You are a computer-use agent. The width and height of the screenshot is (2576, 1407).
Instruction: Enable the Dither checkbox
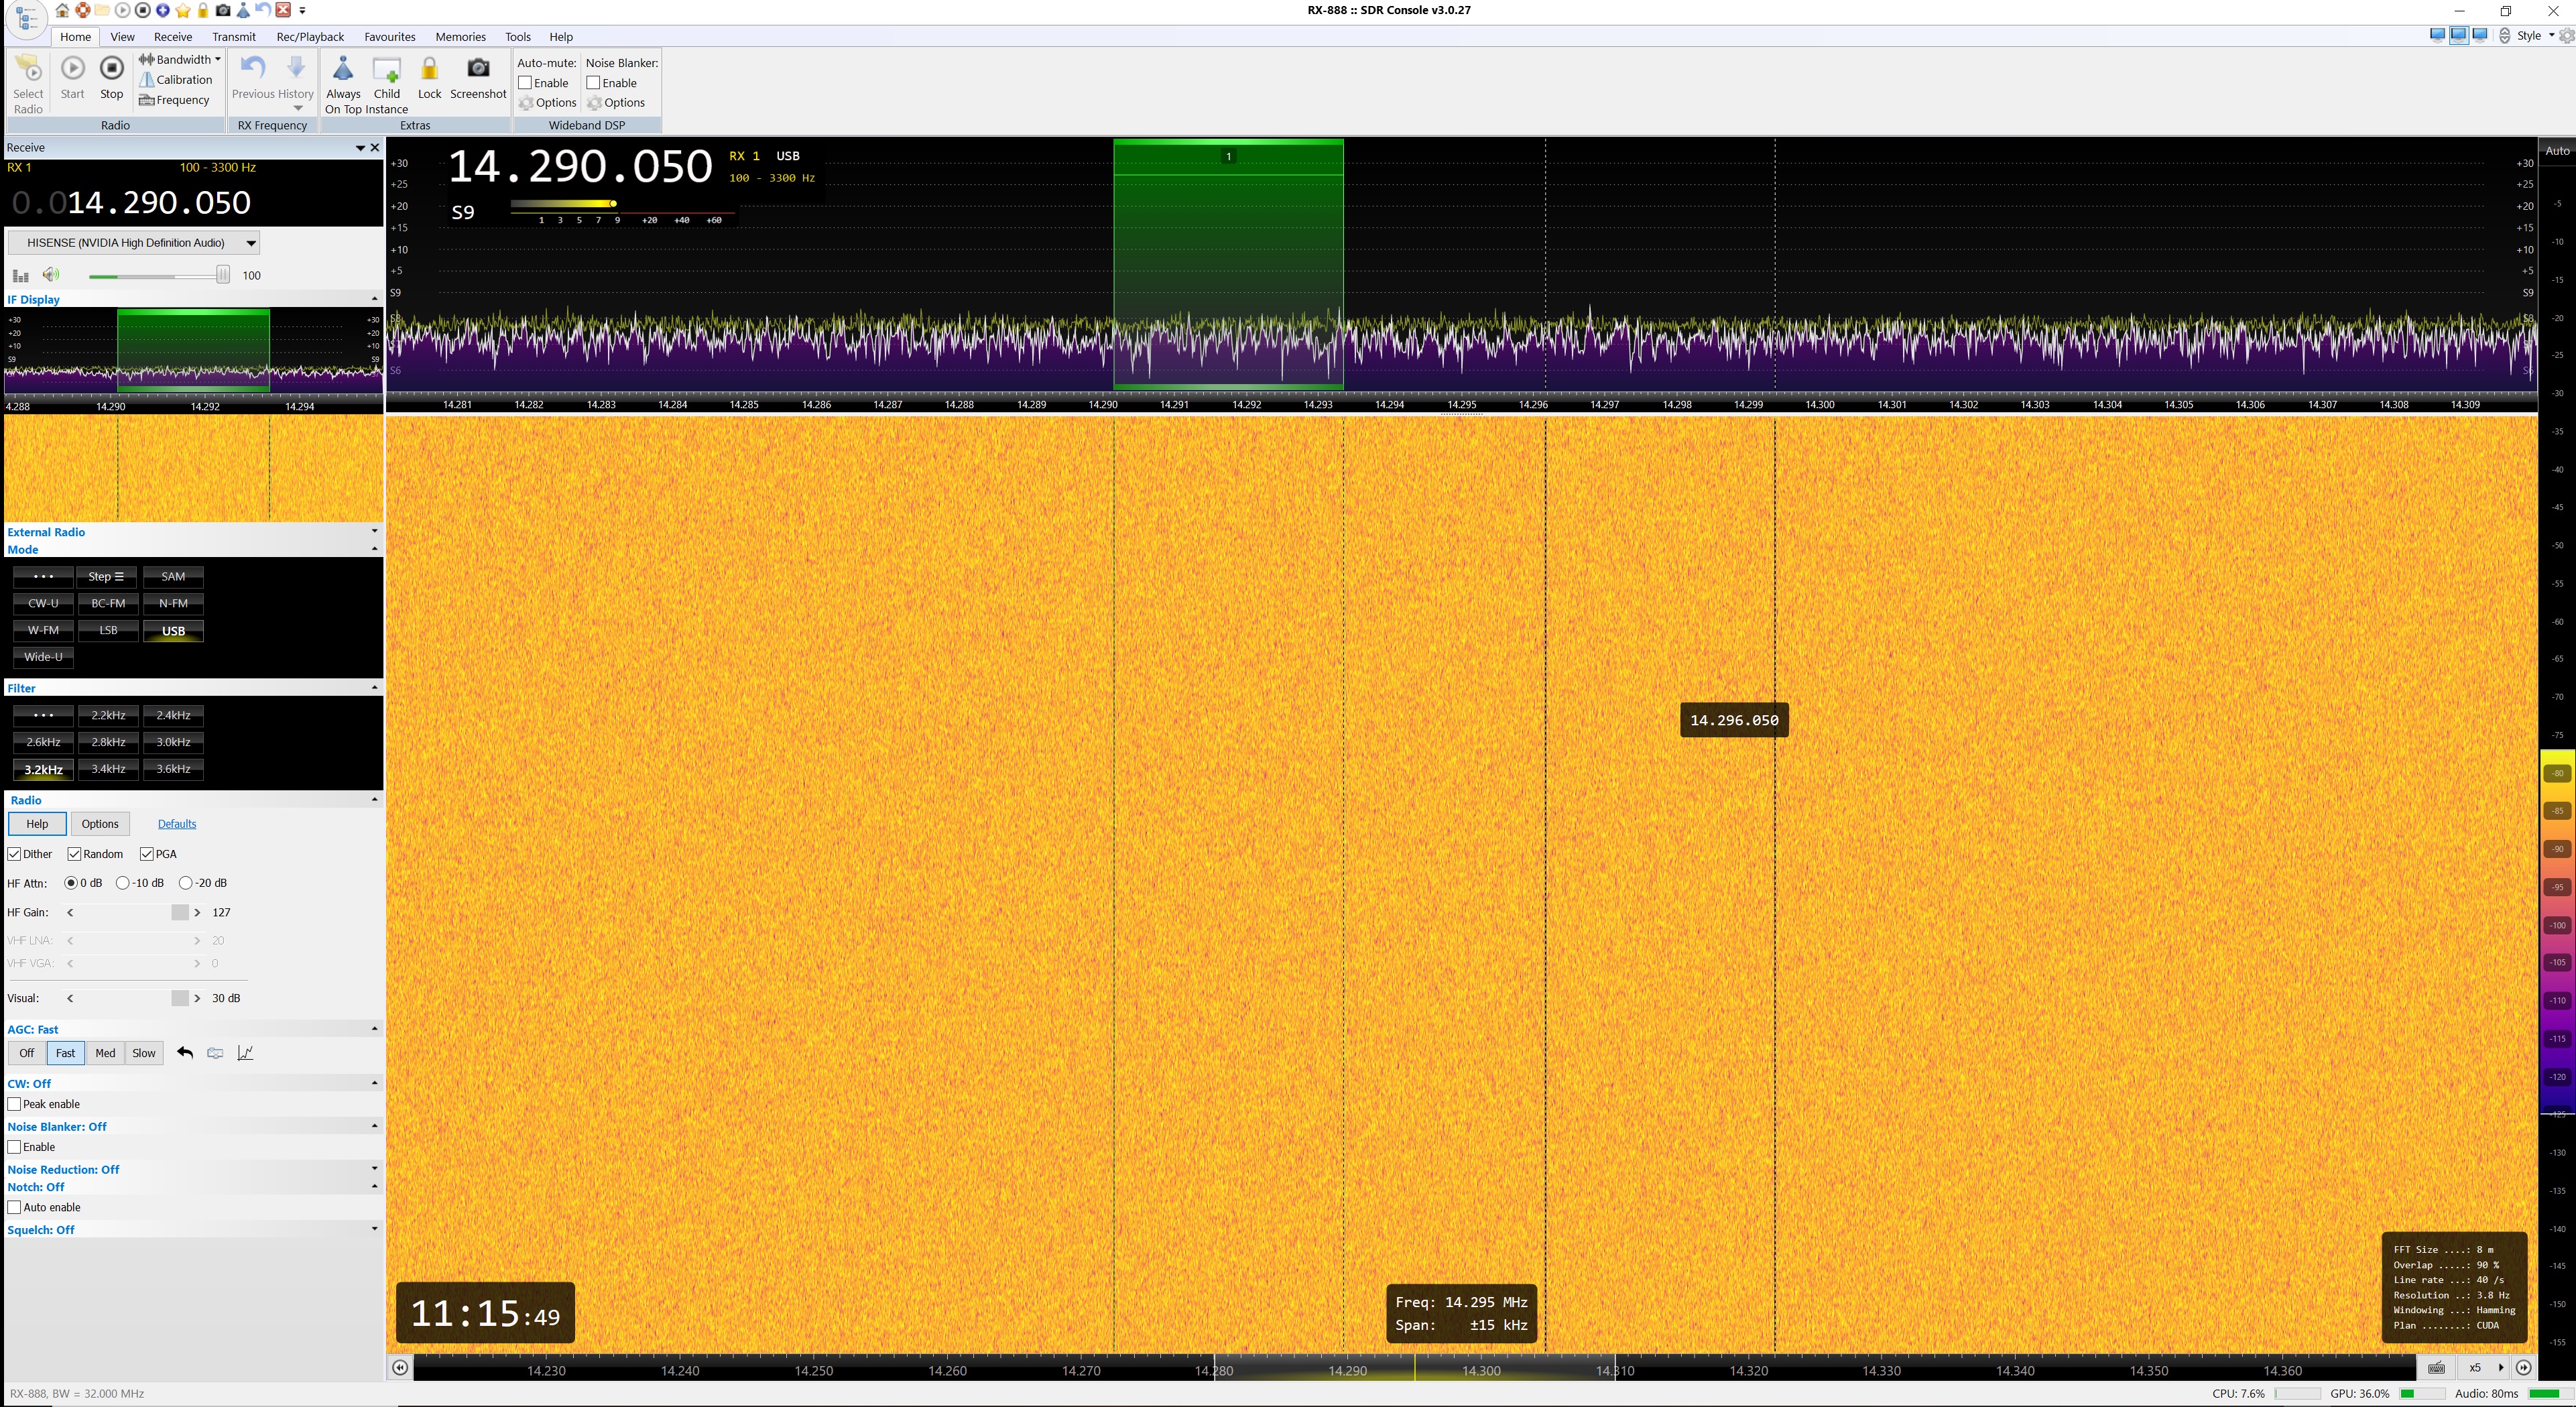(x=15, y=854)
